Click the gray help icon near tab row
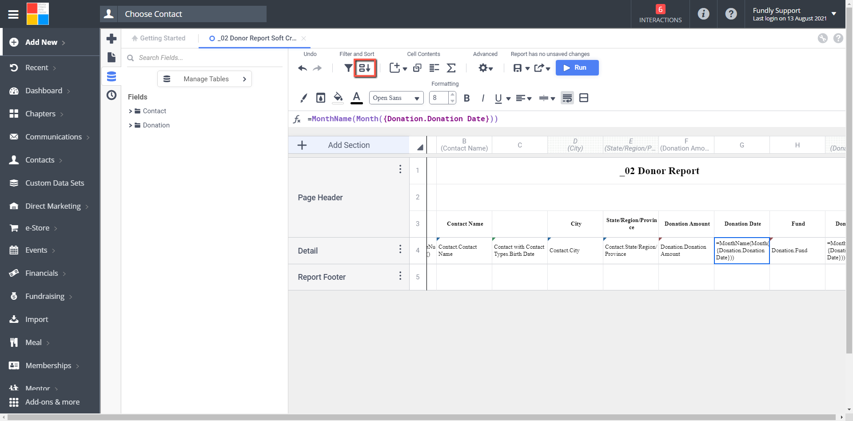Image resolution: width=853 pixels, height=421 pixels. 838,38
